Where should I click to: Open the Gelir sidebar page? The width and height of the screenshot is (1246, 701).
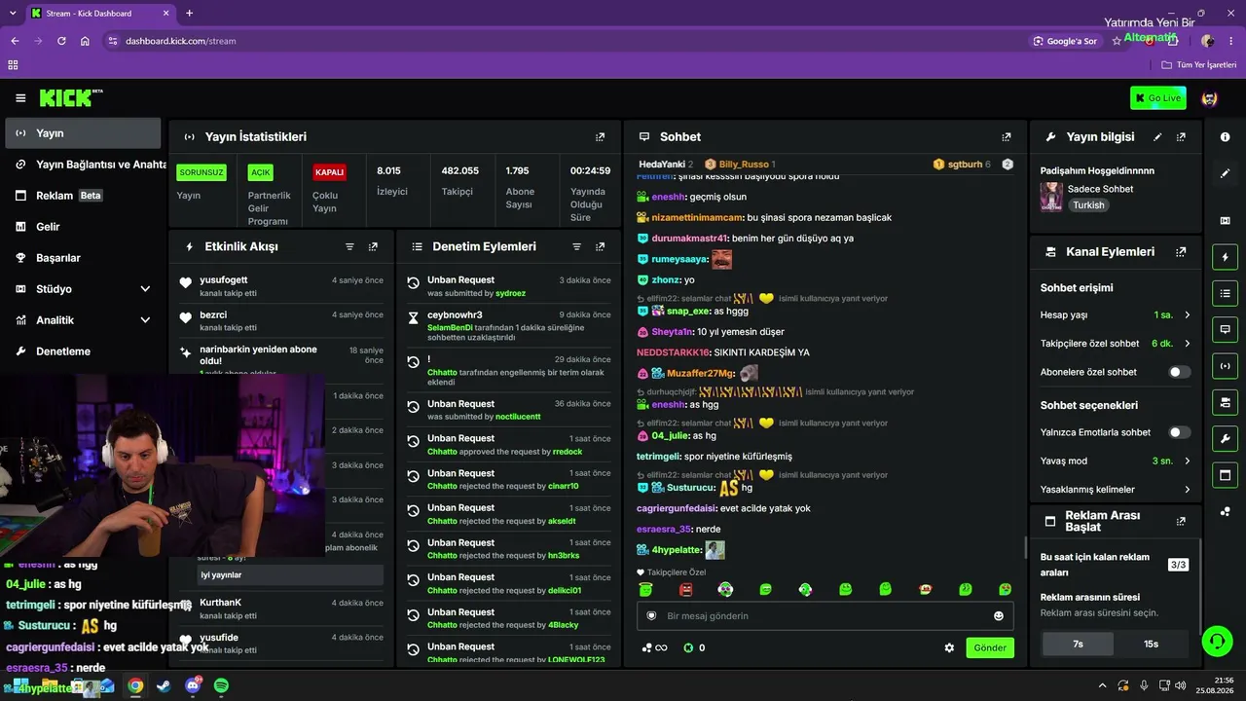(83, 227)
